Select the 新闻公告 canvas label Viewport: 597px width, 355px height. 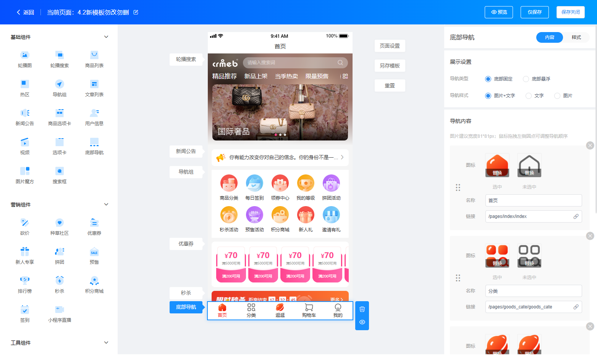[186, 152]
